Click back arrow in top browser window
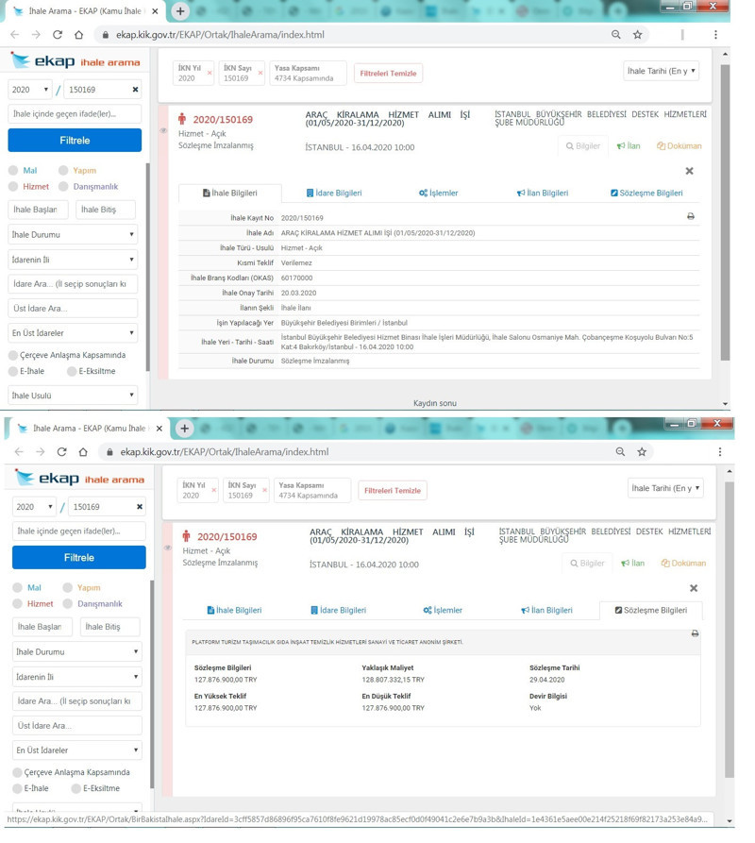This screenshot has width=755, height=843. point(14,34)
